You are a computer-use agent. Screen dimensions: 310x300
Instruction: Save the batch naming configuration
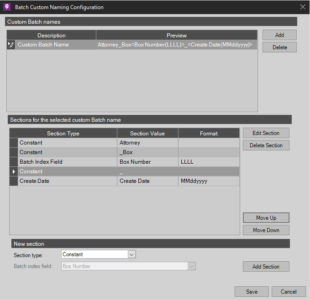pyautogui.click(x=252, y=292)
